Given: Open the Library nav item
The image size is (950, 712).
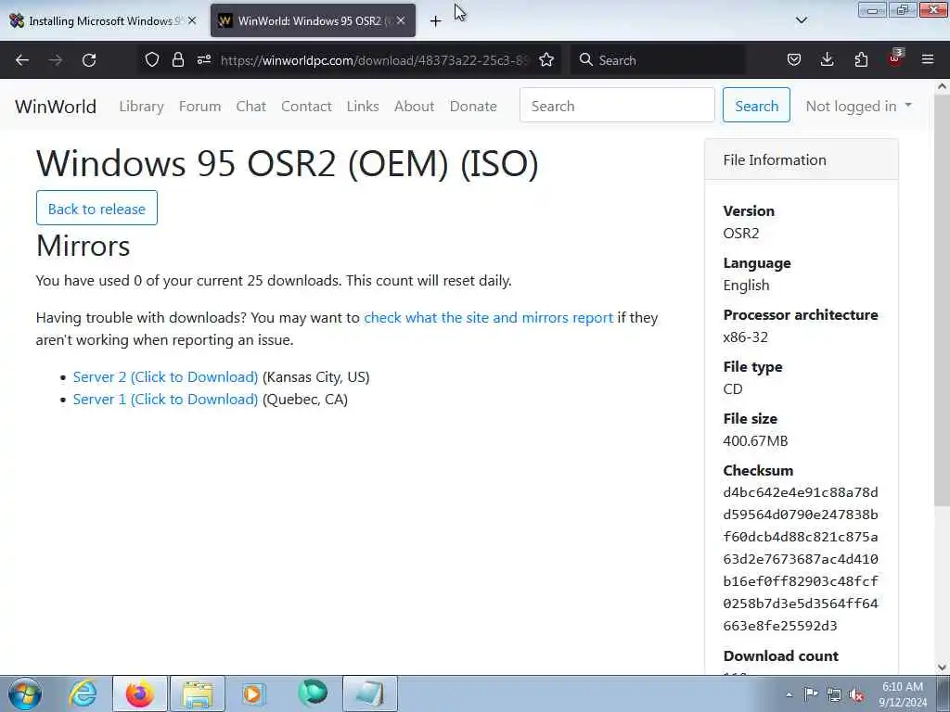Looking at the screenshot, I should [x=141, y=106].
